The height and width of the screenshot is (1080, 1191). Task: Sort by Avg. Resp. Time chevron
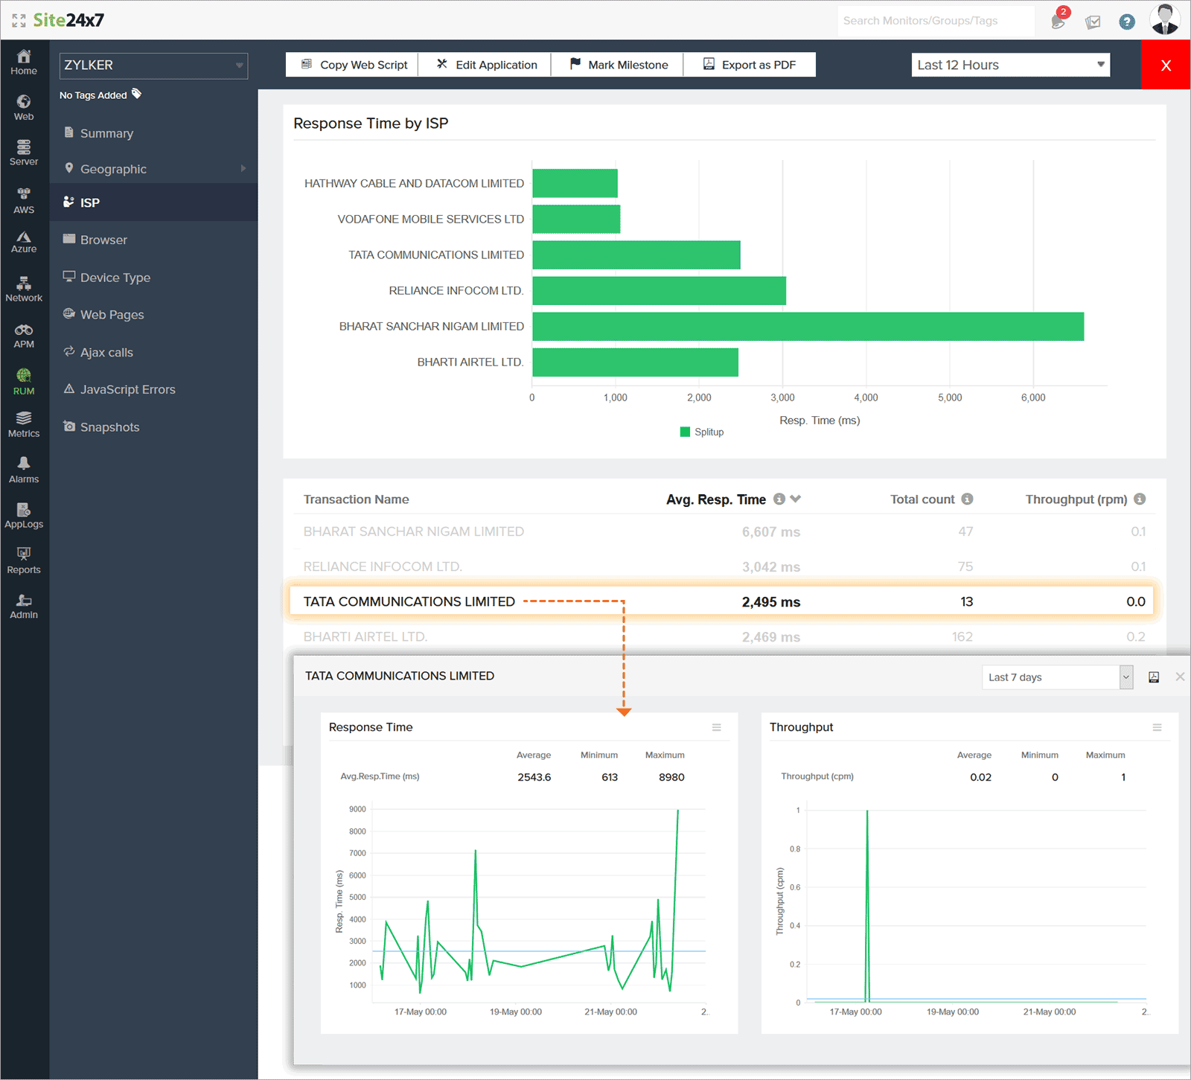pyautogui.click(x=795, y=499)
